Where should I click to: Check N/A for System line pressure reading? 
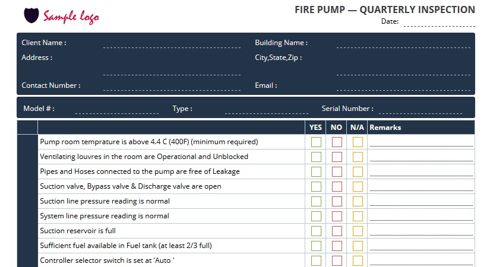(358, 216)
